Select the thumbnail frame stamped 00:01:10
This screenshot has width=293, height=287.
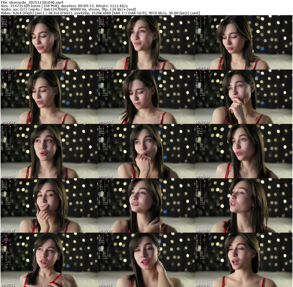coord(146,42)
